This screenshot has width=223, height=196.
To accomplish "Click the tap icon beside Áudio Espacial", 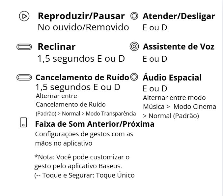I will click(134, 78).
